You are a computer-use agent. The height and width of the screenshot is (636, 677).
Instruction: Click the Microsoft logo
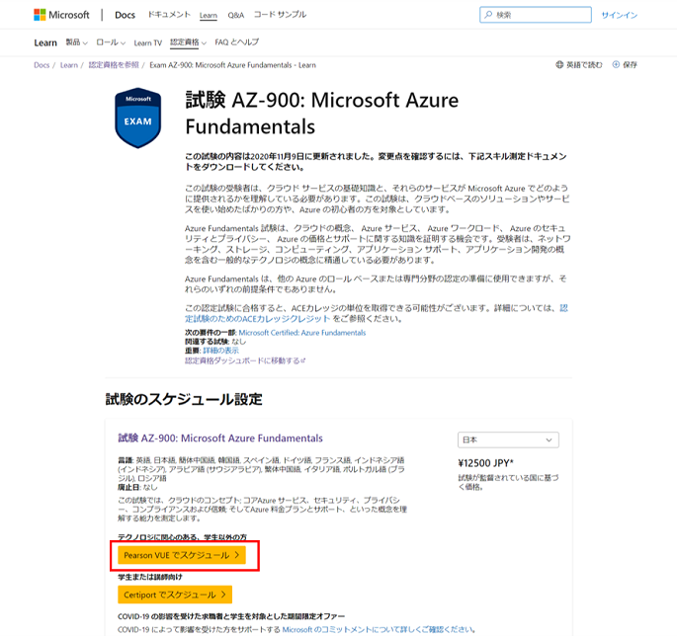(x=61, y=15)
